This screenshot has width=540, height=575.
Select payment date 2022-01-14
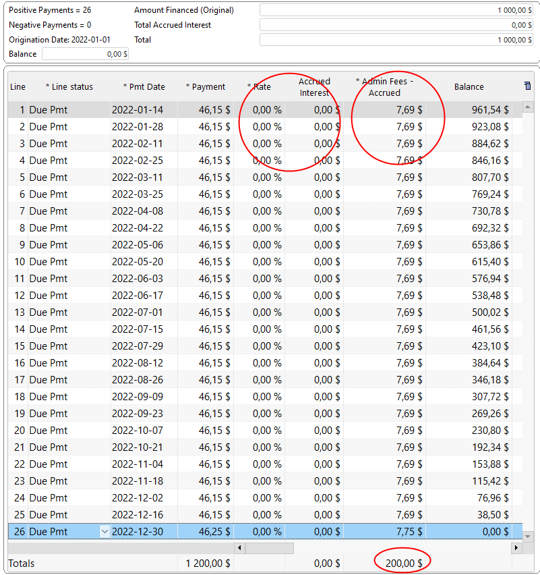[138, 110]
